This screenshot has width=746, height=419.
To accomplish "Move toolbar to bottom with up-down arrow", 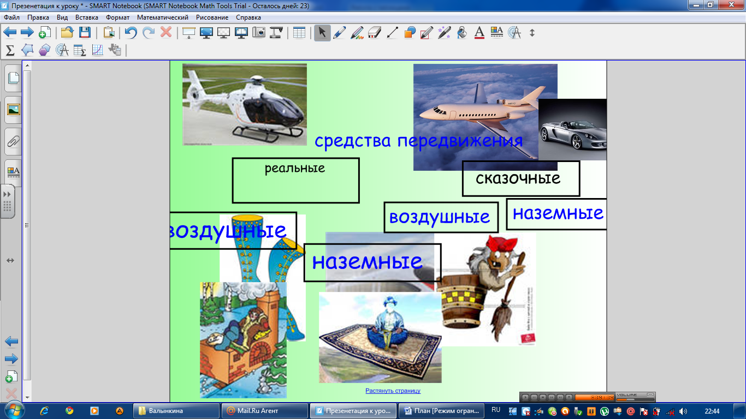I will pos(532,33).
